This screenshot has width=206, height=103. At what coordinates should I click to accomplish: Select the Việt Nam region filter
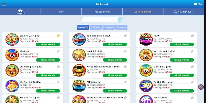[x=96, y=27]
